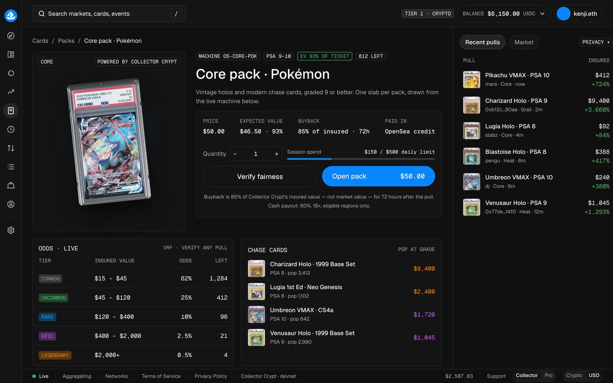Open Venusaur Holo thumbnail in recent pulls
Viewport: 613px width, 383px height.
pos(472,207)
